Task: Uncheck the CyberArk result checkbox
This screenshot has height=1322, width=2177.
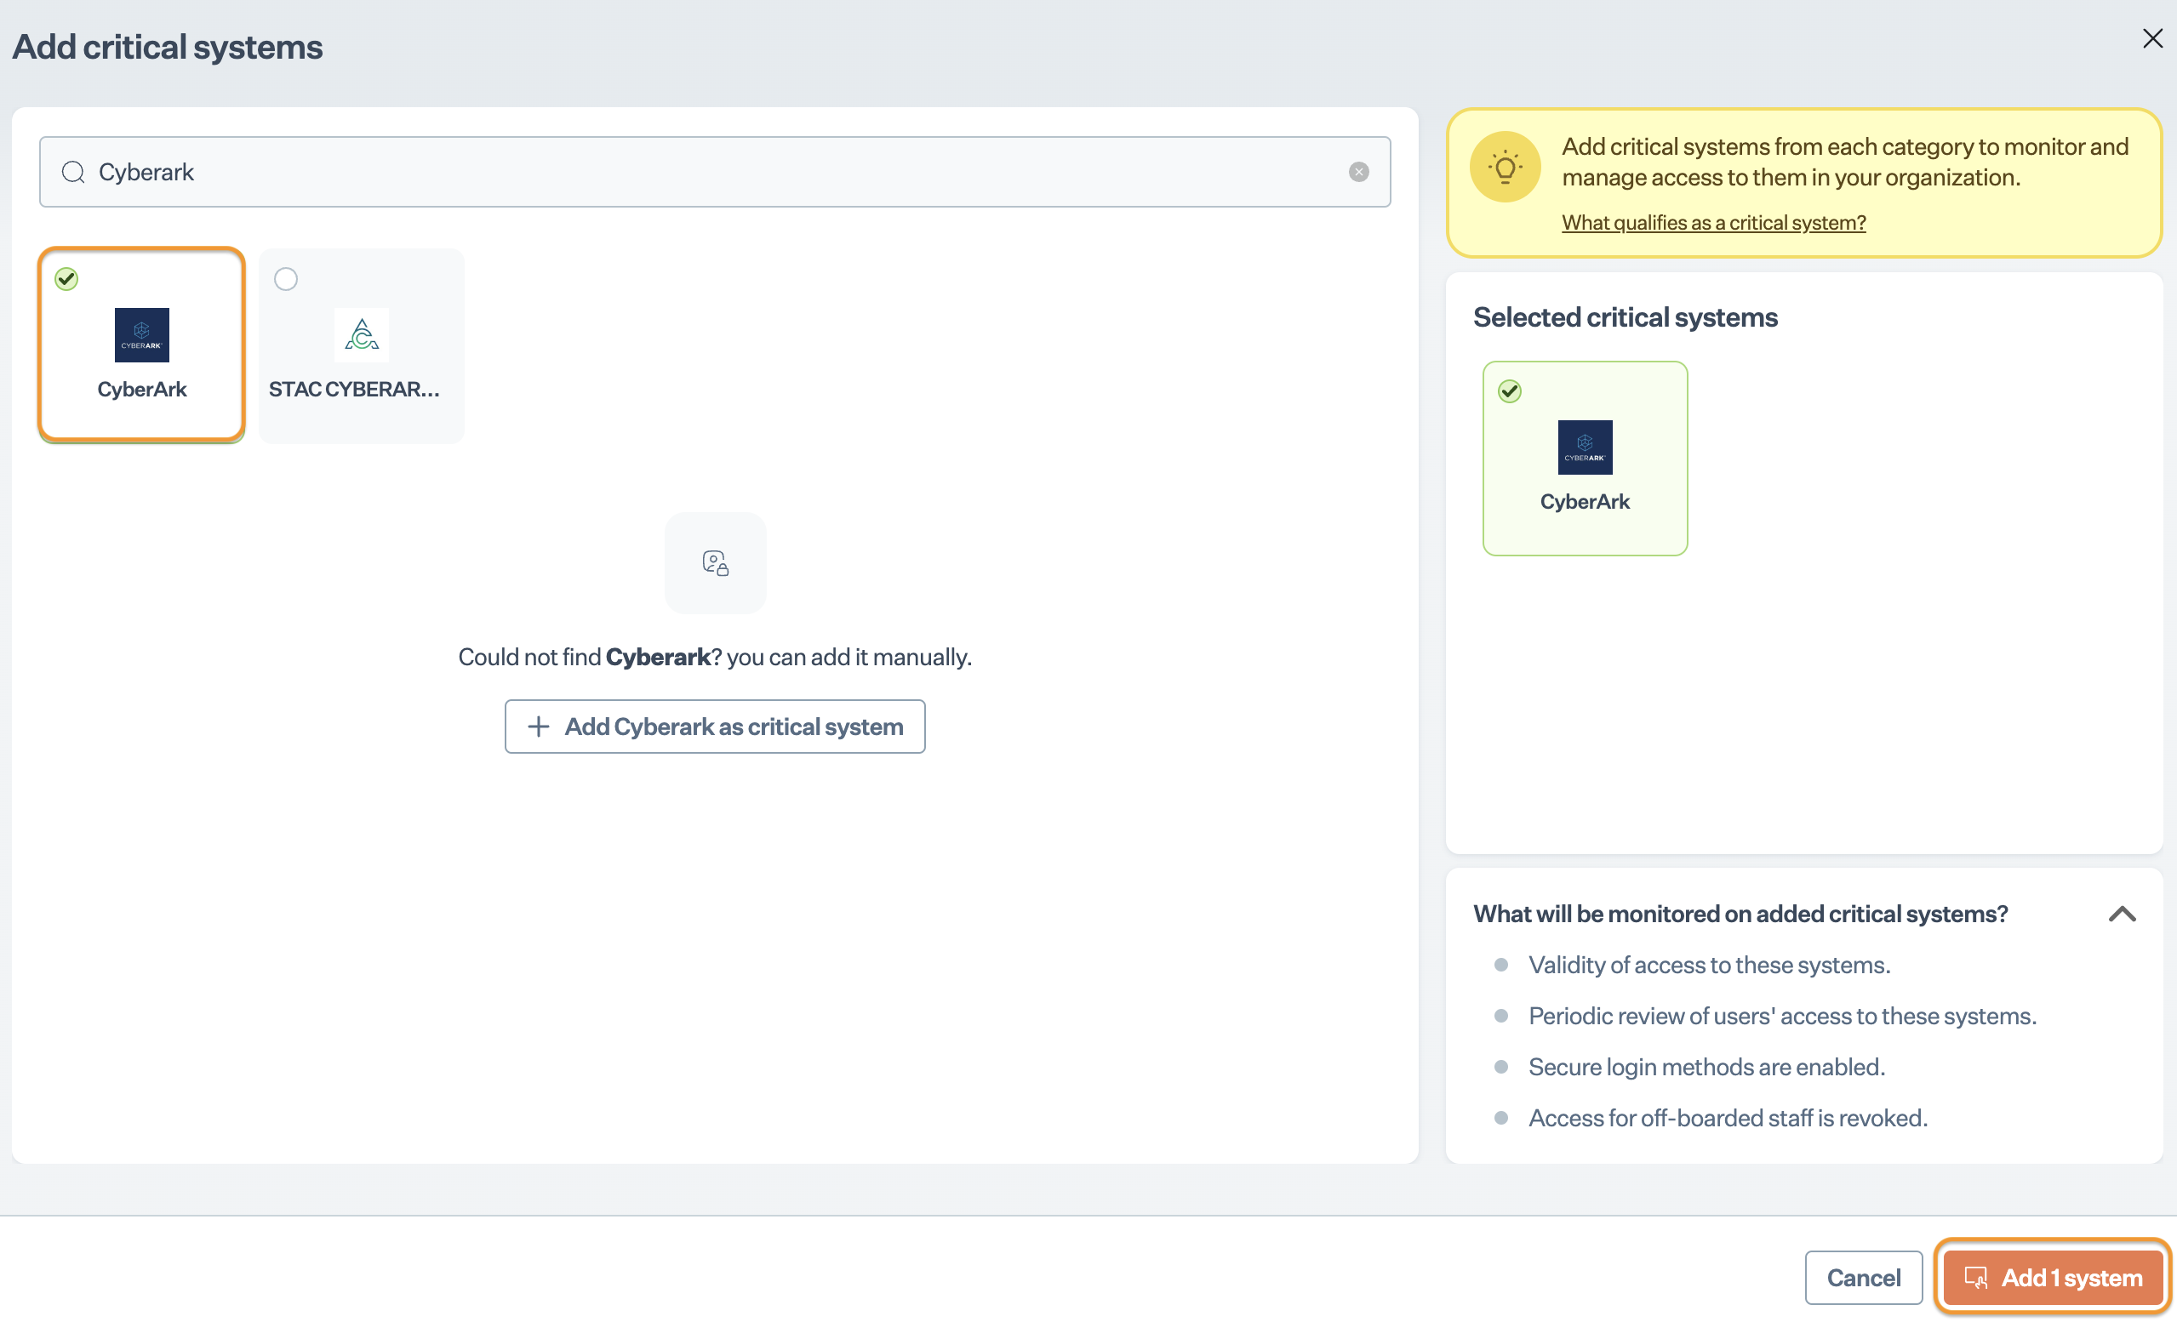Action: tap(66, 279)
